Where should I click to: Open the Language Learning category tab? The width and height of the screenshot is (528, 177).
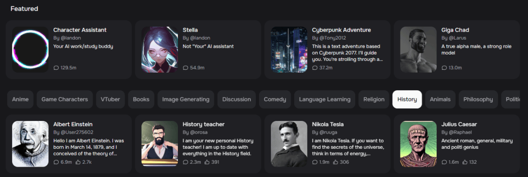(325, 99)
